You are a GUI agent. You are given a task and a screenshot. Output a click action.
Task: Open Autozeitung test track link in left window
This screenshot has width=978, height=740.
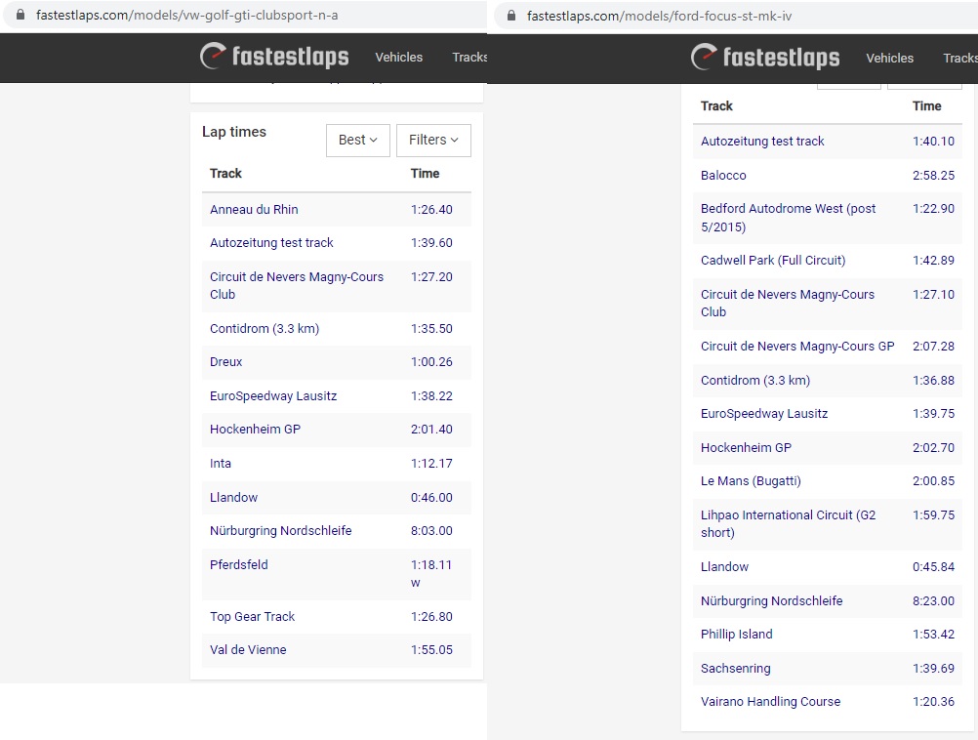click(x=271, y=243)
